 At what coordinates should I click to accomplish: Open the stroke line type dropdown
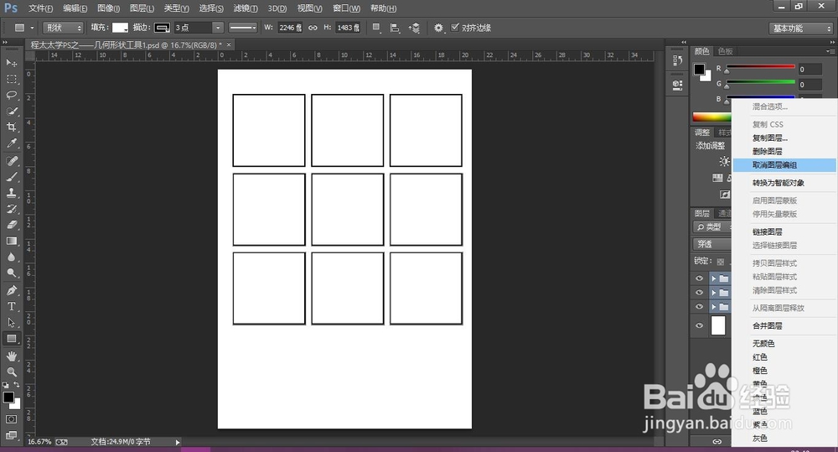(x=243, y=28)
